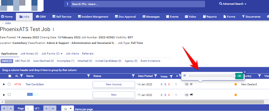Viewport: 269px width, 111px height.
Task: Click the rating slider handle
Action: coord(234,76)
